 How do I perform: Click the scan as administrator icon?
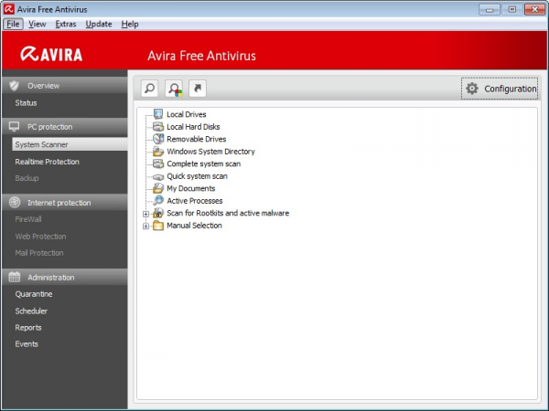point(174,89)
